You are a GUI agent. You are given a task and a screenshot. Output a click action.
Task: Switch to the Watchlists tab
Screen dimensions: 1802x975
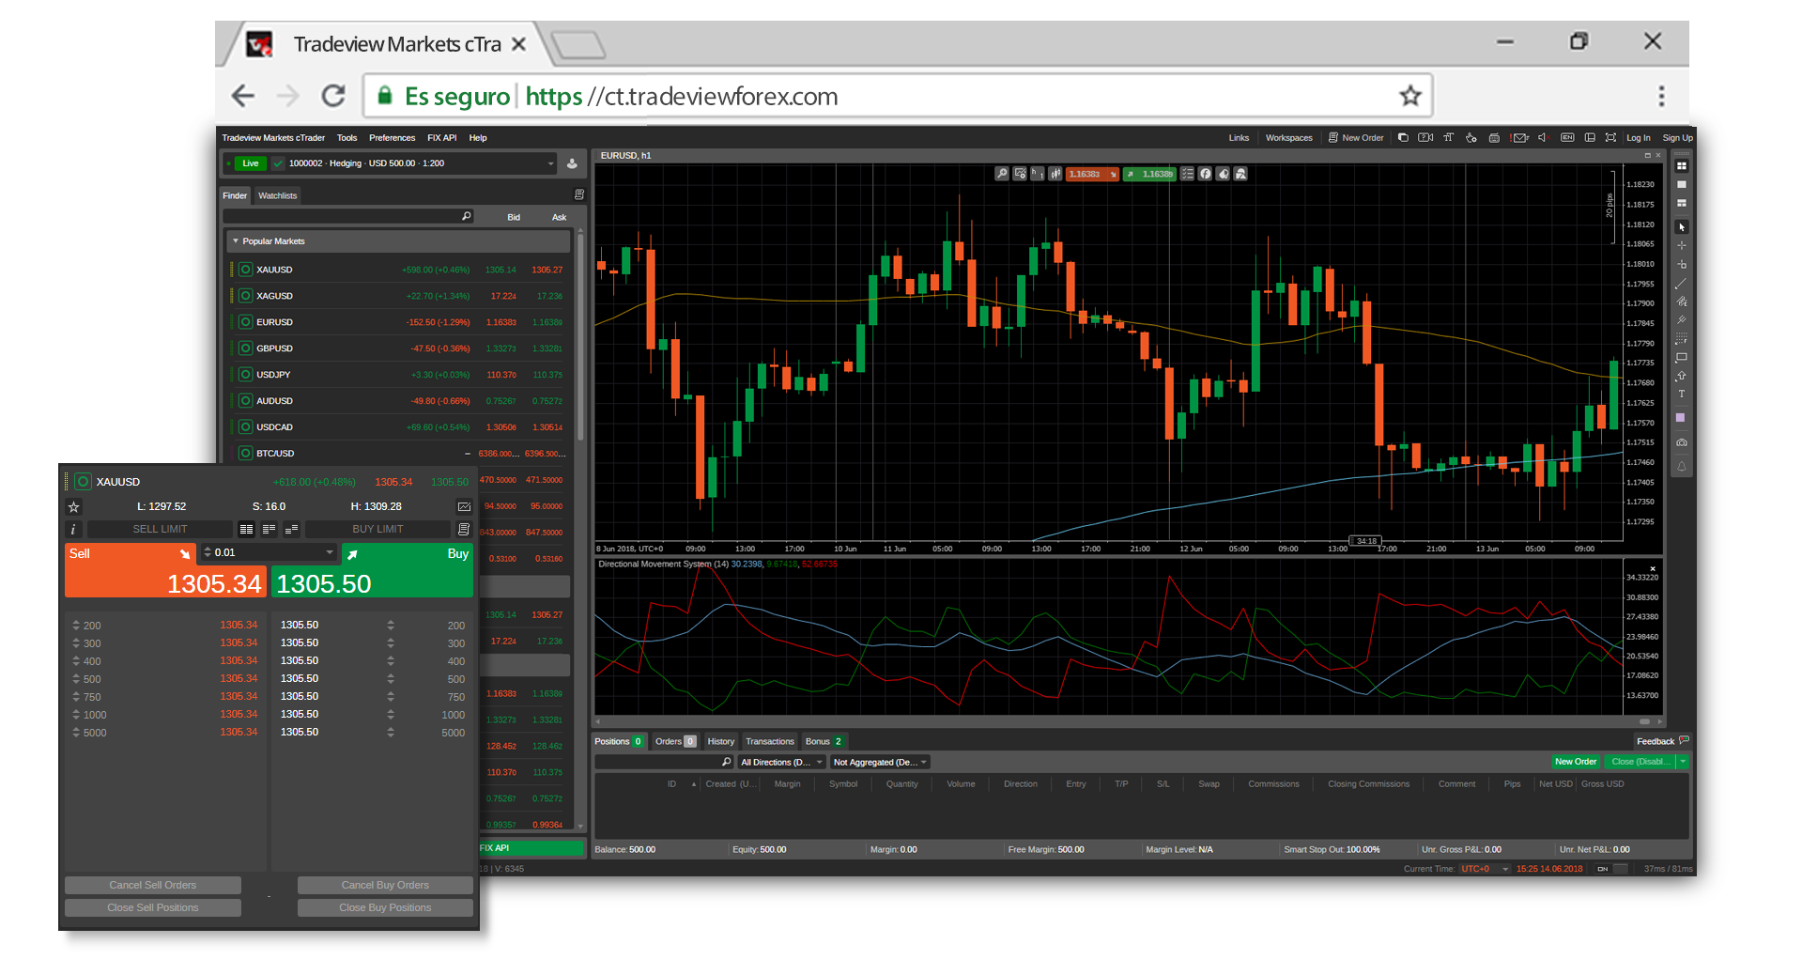click(x=277, y=195)
